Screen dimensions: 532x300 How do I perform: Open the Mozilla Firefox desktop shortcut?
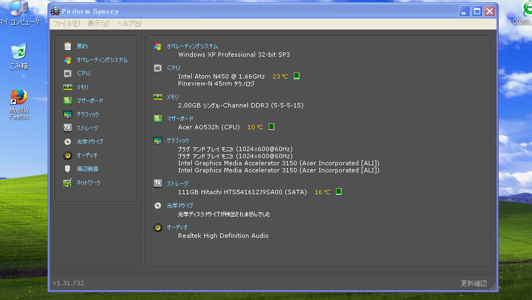click(x=19, y=104)
